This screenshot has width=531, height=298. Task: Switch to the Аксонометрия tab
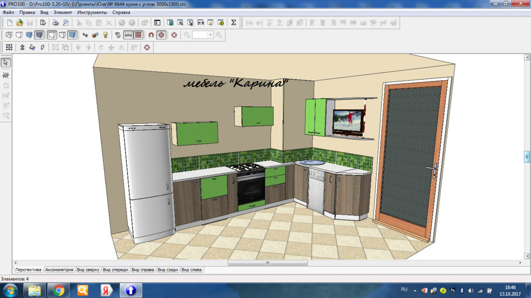59,270
